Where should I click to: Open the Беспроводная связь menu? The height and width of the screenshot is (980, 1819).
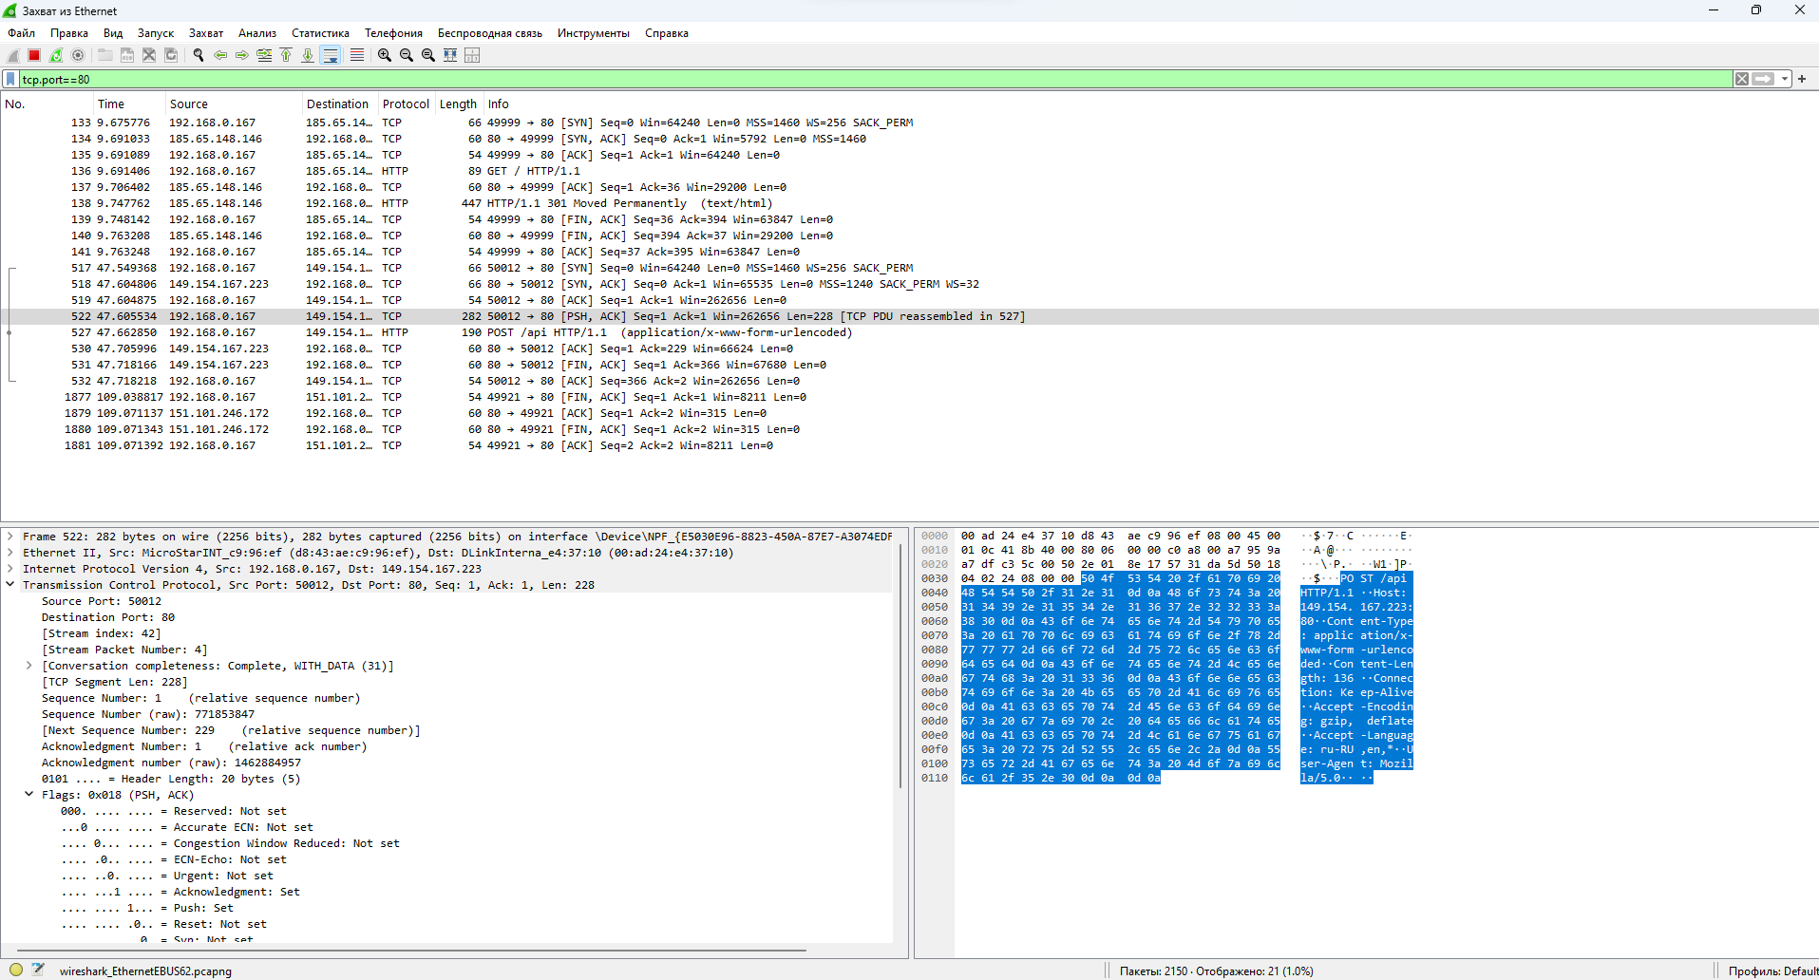click(490, 33)
